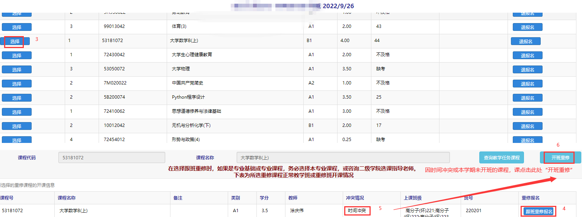Viewport: 582px width, 217px height.
Task: Click the 课程代码 input field
Action: pyautogui.click(x=112, y=157)
